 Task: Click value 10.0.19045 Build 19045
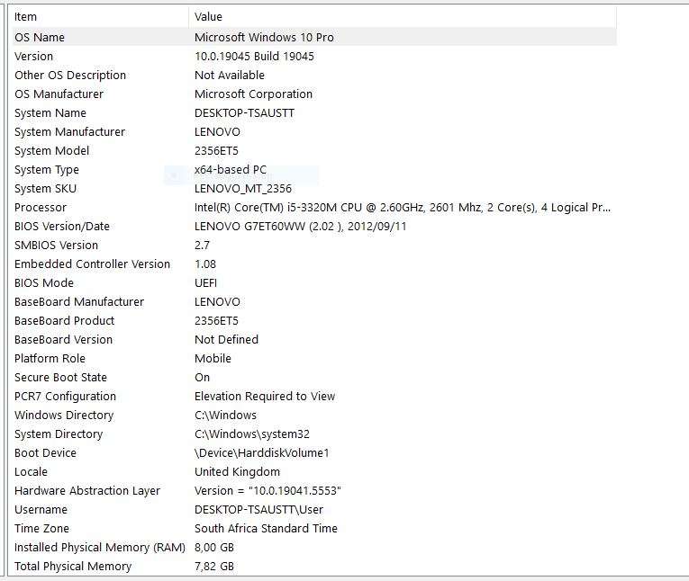(254, 56)
